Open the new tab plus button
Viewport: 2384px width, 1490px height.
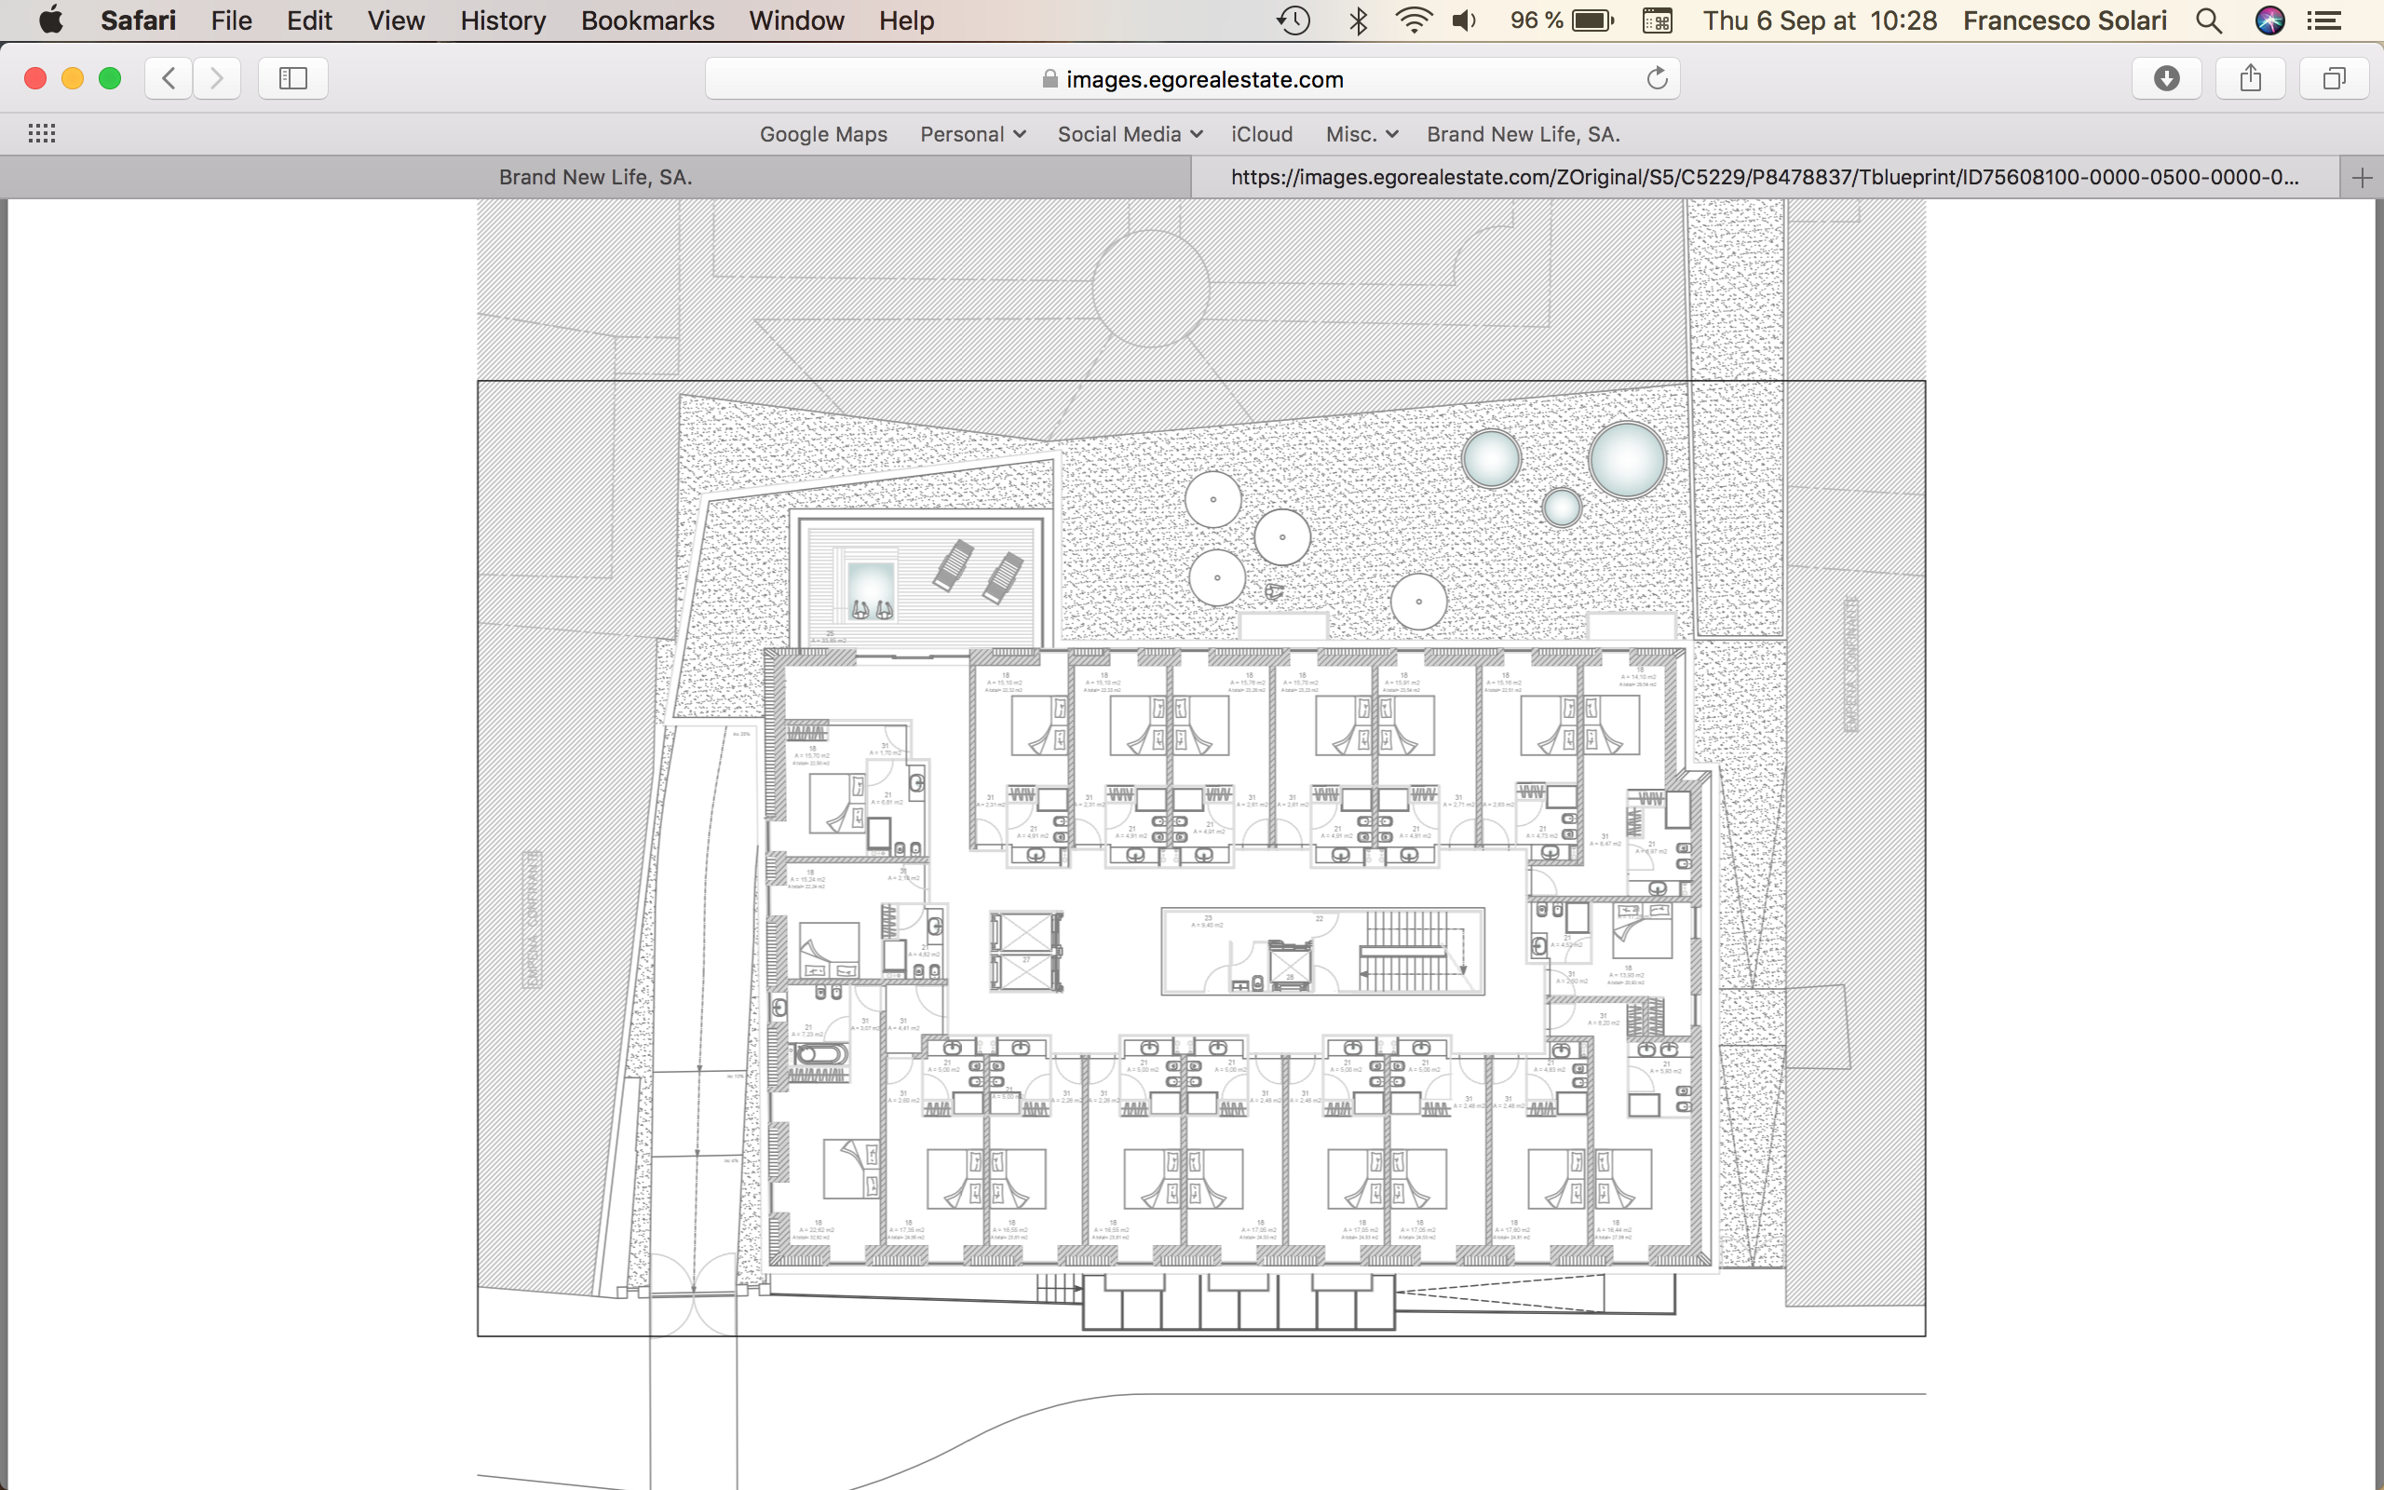[x=2362, y=179]
